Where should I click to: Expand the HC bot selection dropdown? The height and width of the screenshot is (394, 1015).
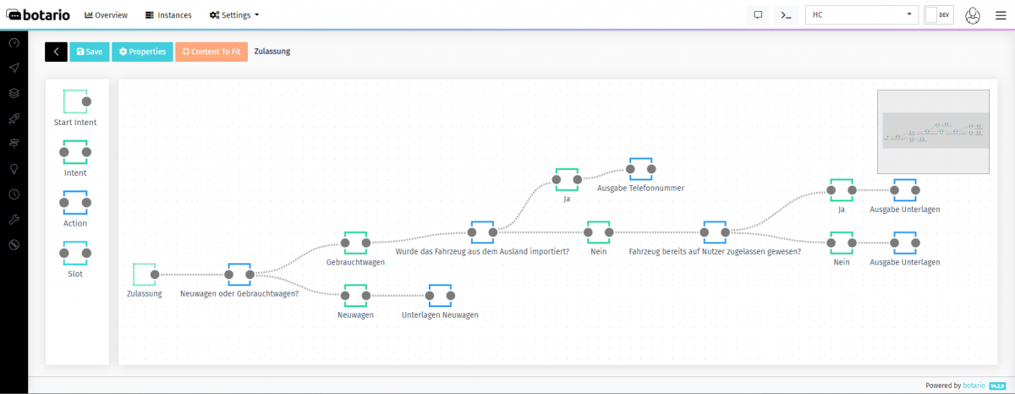[861, 14]
